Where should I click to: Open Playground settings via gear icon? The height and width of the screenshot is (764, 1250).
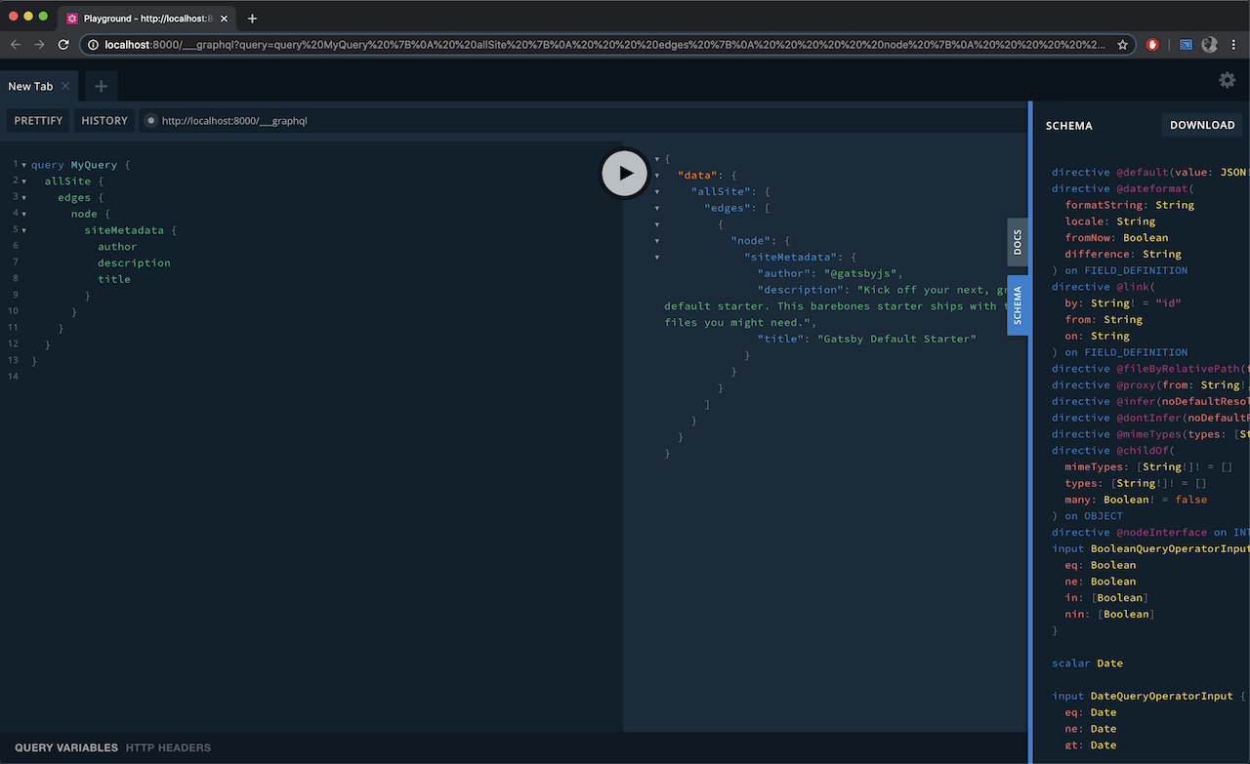(x=1227, y=80)
